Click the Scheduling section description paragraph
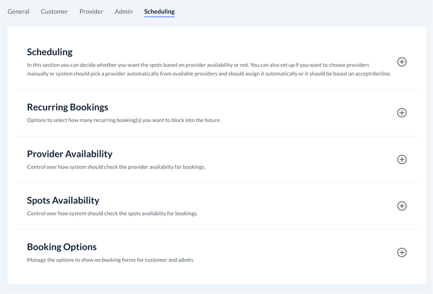The height and width of the screenshot is (294, 433). click(x=198, y=69)
